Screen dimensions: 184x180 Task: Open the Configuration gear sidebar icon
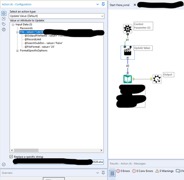coord(4,13)
